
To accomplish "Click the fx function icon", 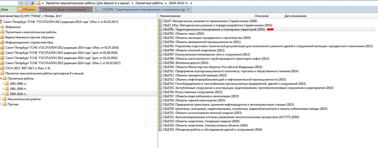I will 33,3.
